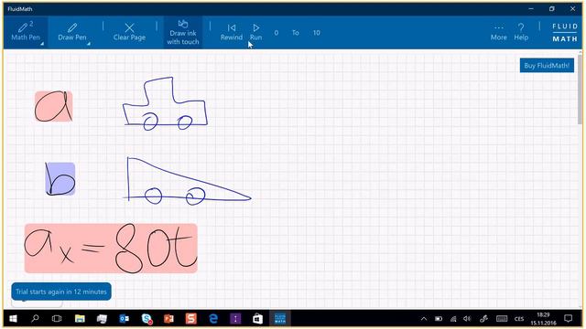Run the animation

(255, 32)
